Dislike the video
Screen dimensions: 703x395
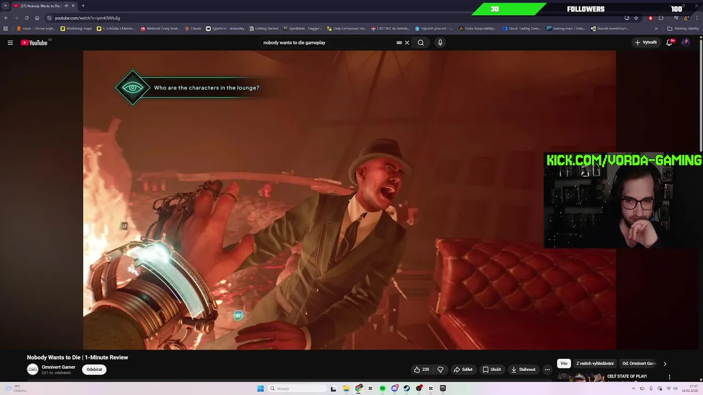click(x=440, y=369)
